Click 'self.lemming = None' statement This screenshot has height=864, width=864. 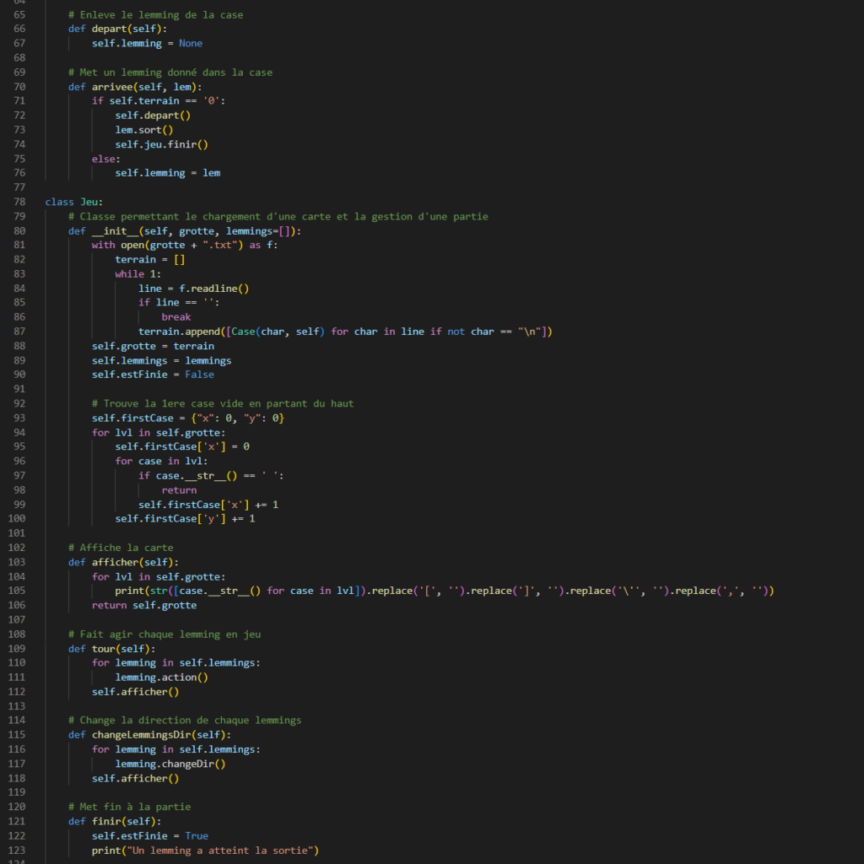[x=147, y=43]
